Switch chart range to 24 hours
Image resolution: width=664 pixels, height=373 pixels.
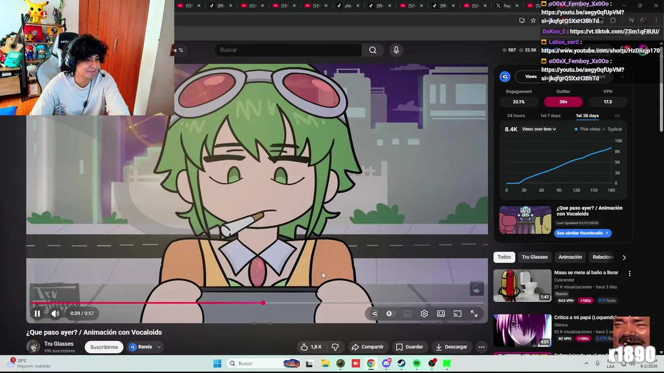click(x=516, y=116)
